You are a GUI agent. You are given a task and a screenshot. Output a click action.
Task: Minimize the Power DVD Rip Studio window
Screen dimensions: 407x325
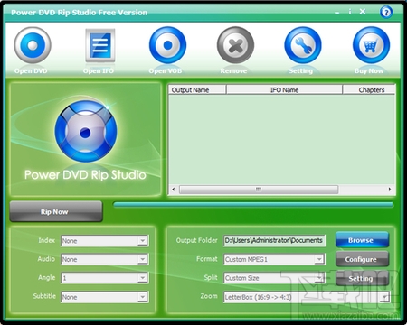click(337, 13)
